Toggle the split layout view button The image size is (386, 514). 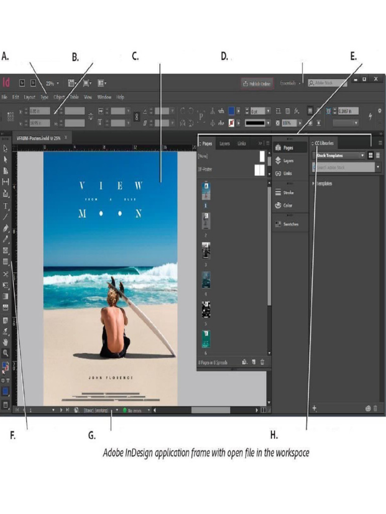(262, 410)
